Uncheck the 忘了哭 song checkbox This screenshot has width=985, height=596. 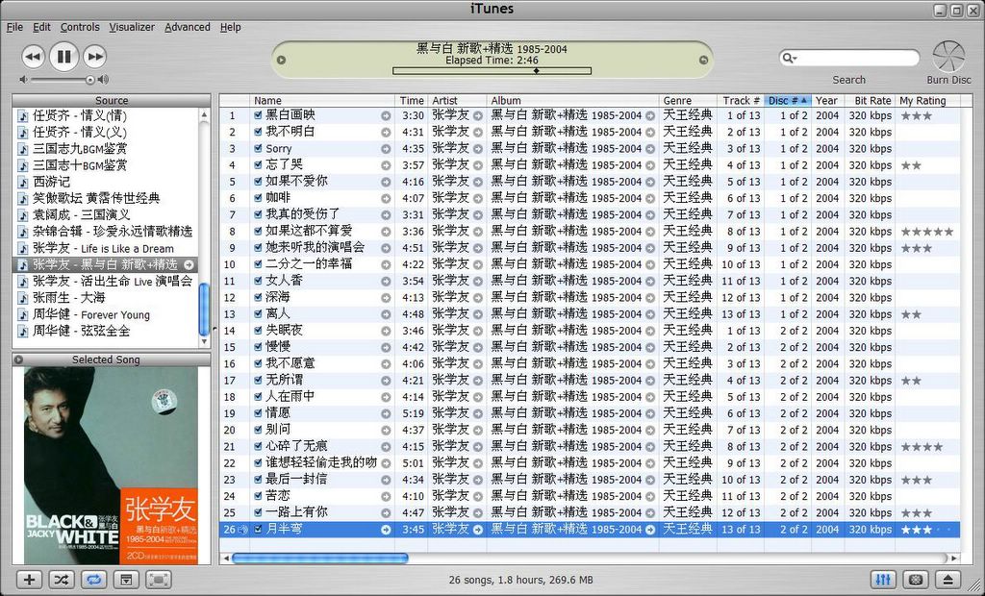(258, 165)
